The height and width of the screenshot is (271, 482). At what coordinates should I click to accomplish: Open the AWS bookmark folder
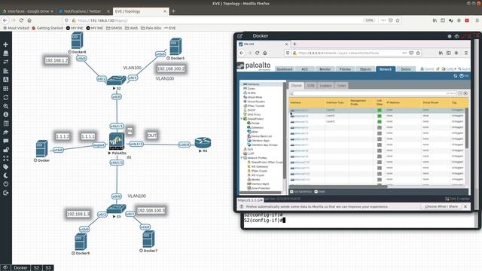132,28
